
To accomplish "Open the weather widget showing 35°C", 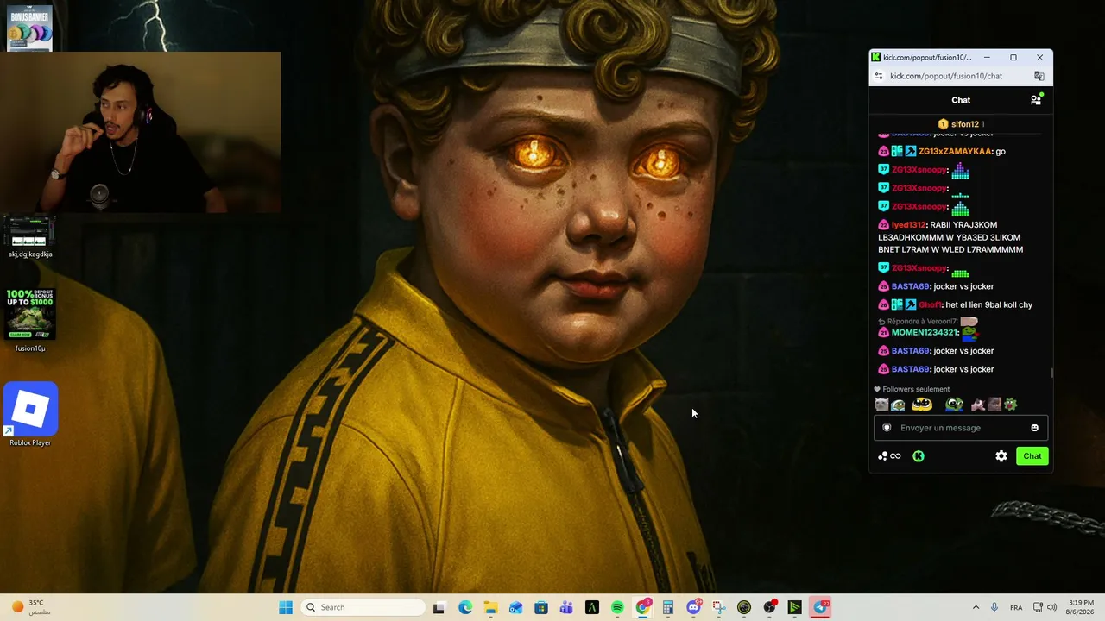I will [31, 607].
